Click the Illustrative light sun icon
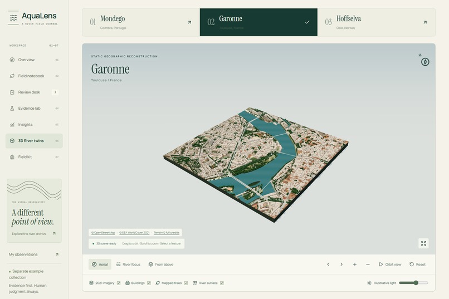The height and width of the screenshot is (299, 449). click(369, 283)
